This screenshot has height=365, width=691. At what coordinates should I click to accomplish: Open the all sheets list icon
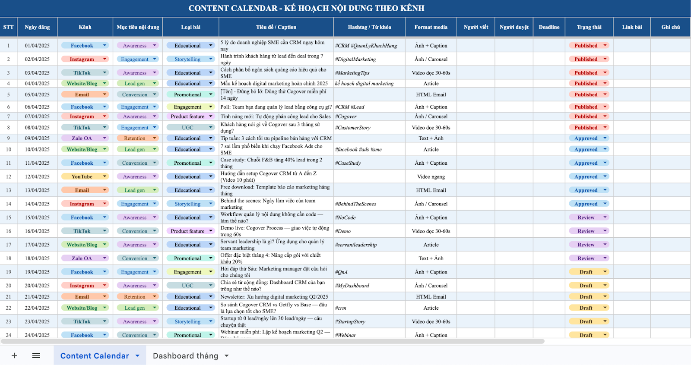click(x=36, y=356)
